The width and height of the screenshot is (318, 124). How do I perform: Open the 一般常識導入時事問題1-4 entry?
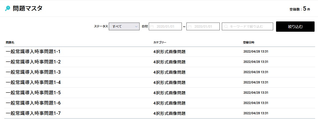(33, 83)
